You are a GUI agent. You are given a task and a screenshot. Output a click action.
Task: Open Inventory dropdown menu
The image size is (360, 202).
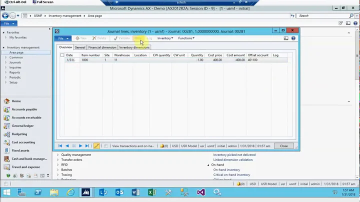(165, 38)
